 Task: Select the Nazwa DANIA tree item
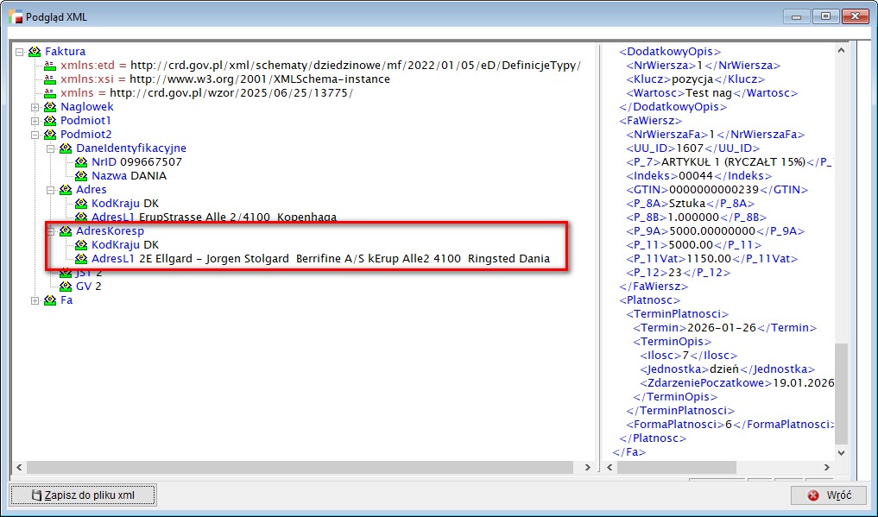click(129, 176)
